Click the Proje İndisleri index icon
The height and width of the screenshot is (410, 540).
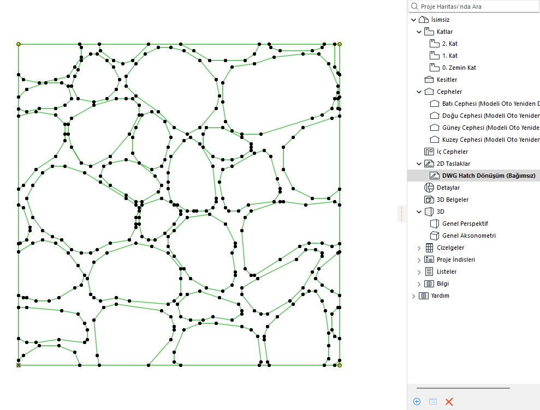click(429, 260)
